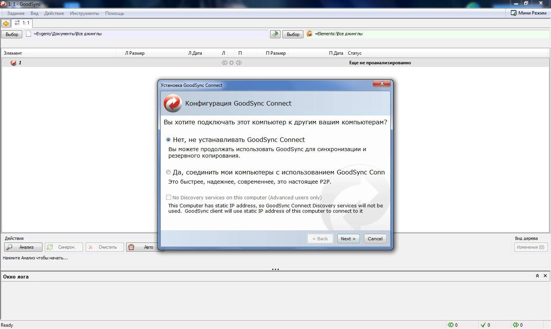Screen dimensions: 551x329
Task: Click the Синхрон. button
Action: [x=64, y=247]
